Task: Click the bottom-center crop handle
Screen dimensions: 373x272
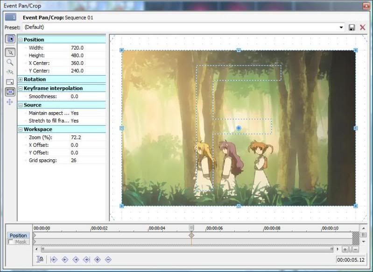Action: tap(239, 206)
